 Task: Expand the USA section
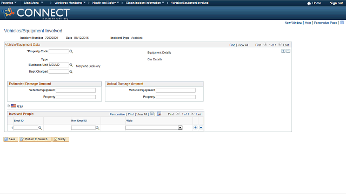tap(9, 106)
